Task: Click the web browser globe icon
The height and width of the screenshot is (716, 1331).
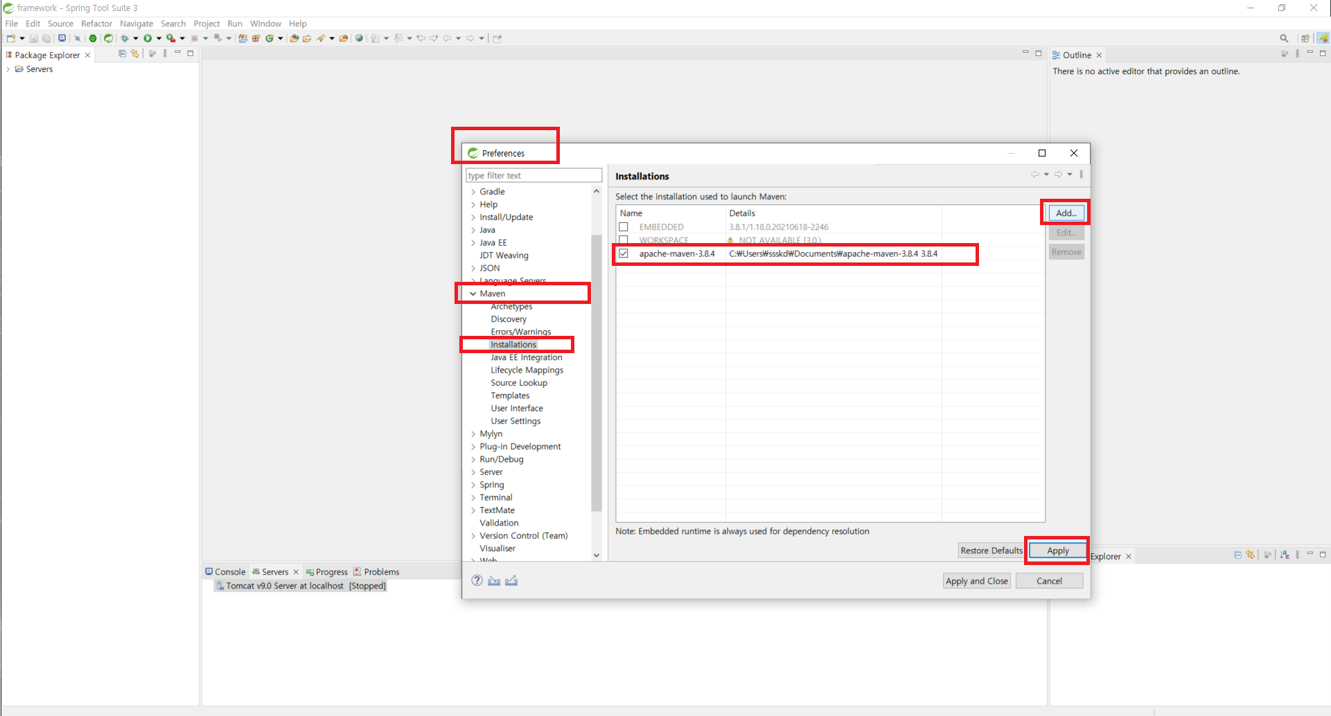Action: (359, 38)
